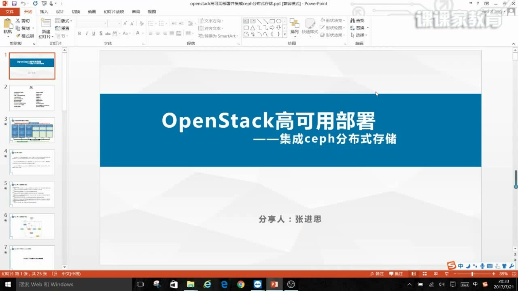This screenshot has width=518, height=291.
Task: Toggle Bold formatting
Action: 79,33
